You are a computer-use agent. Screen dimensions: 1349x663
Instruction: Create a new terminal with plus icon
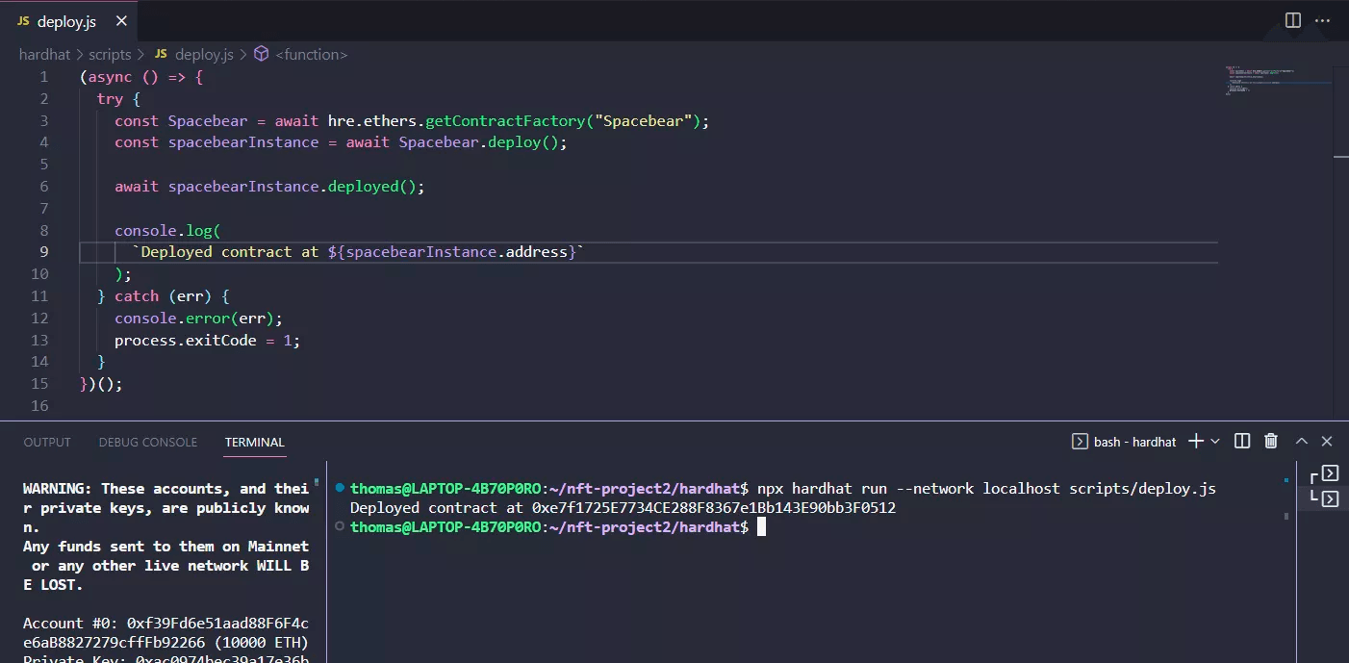(x=1196, y=441)
